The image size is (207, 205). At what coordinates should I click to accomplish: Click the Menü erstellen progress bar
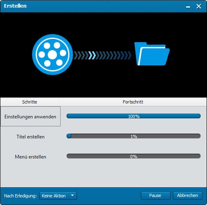click(134, 156)
